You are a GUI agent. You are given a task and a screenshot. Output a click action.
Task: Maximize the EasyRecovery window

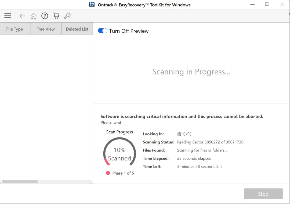click(267, 4)
